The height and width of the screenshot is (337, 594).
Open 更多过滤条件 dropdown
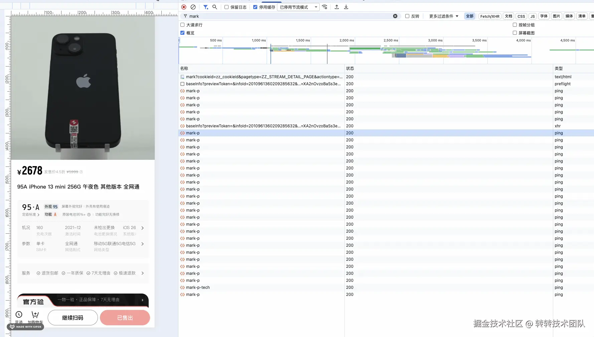[x=444, y=16]
